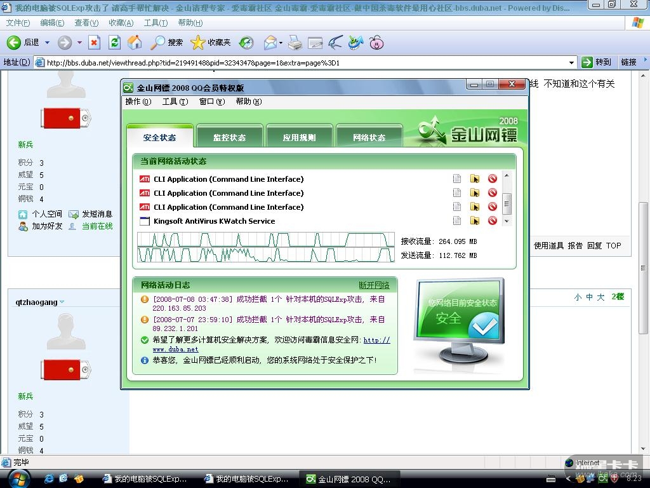Open Favorites star button
Screen dimensions: 650x488
pyautogui.click(x=210, y=43)
